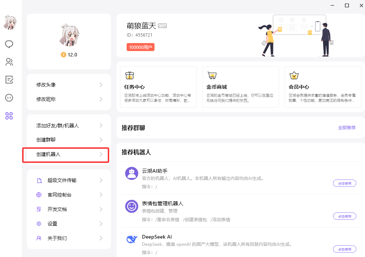Click the chevron beside 修改头像
The height and width of the screenshot is (257, 365).
tap(101, 85)
